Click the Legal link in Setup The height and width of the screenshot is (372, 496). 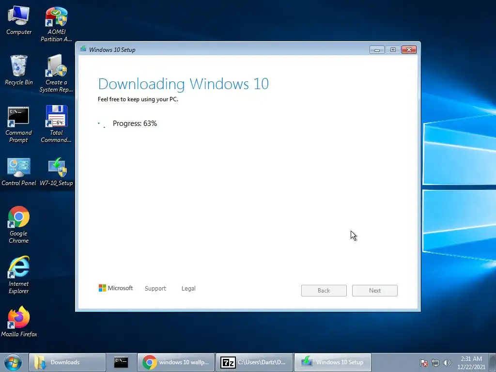pyautogui.click(x=188, y=289)
